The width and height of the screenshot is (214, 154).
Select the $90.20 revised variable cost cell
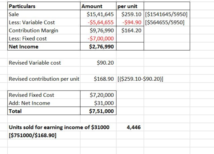[x=98, y=63]
